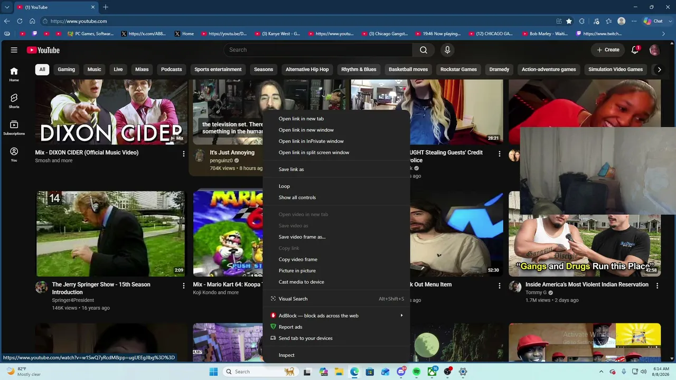The width and height of the screenshot is (676, 380).
Task: Click Report ads in context menu
Action: point(336,327)
